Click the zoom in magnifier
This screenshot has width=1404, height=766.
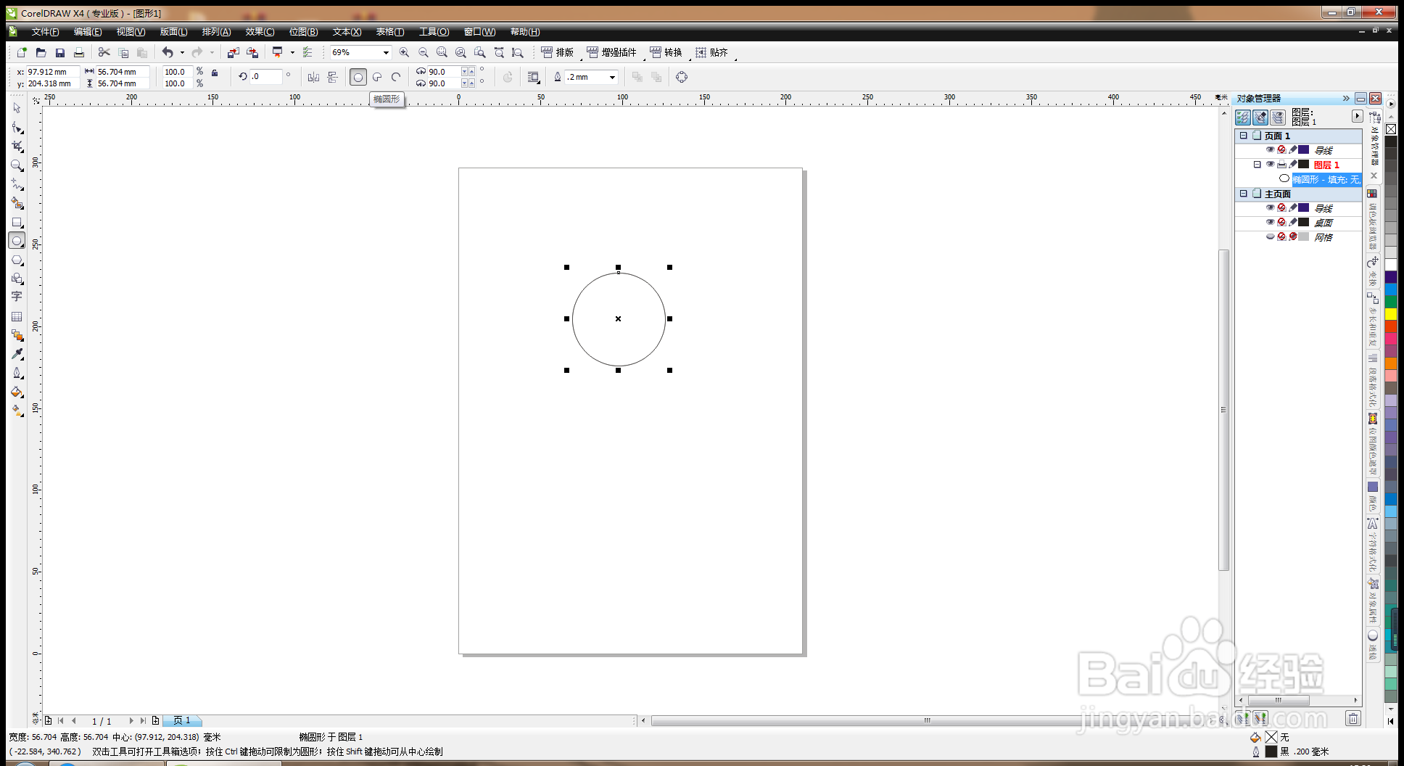coord(404,52)
